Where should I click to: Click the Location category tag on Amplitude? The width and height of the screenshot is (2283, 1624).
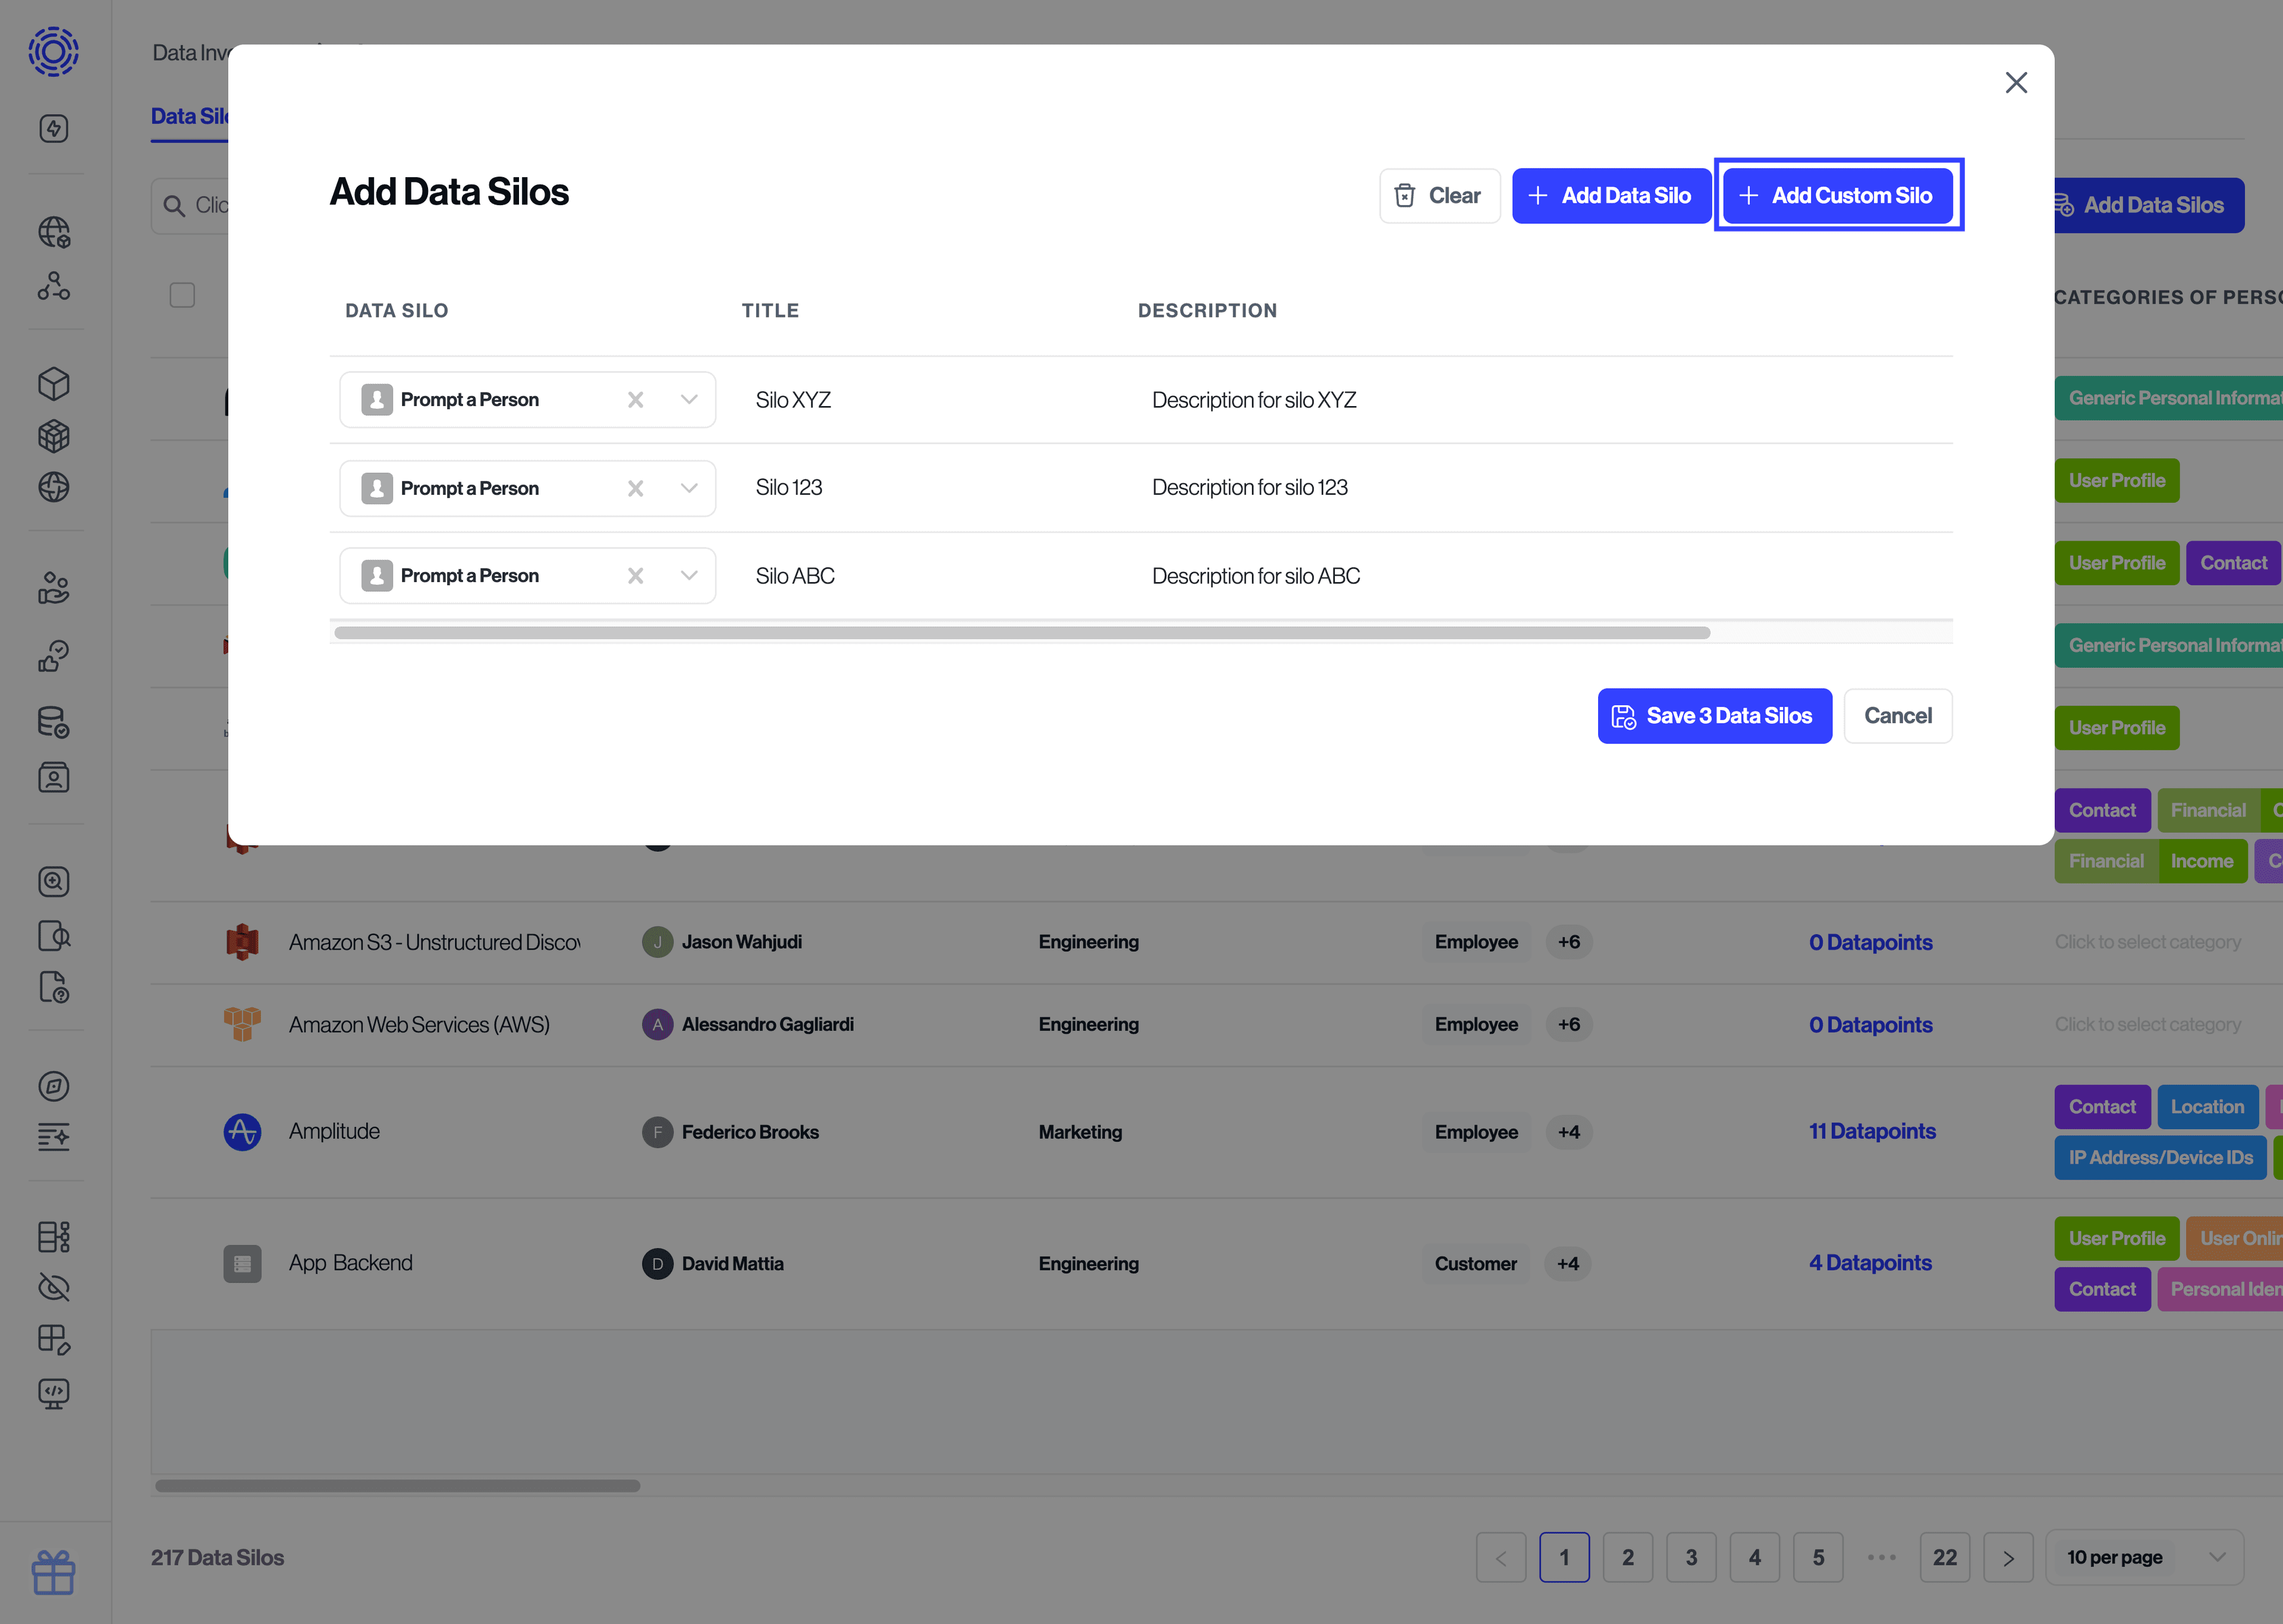tap(2207, 1107)
